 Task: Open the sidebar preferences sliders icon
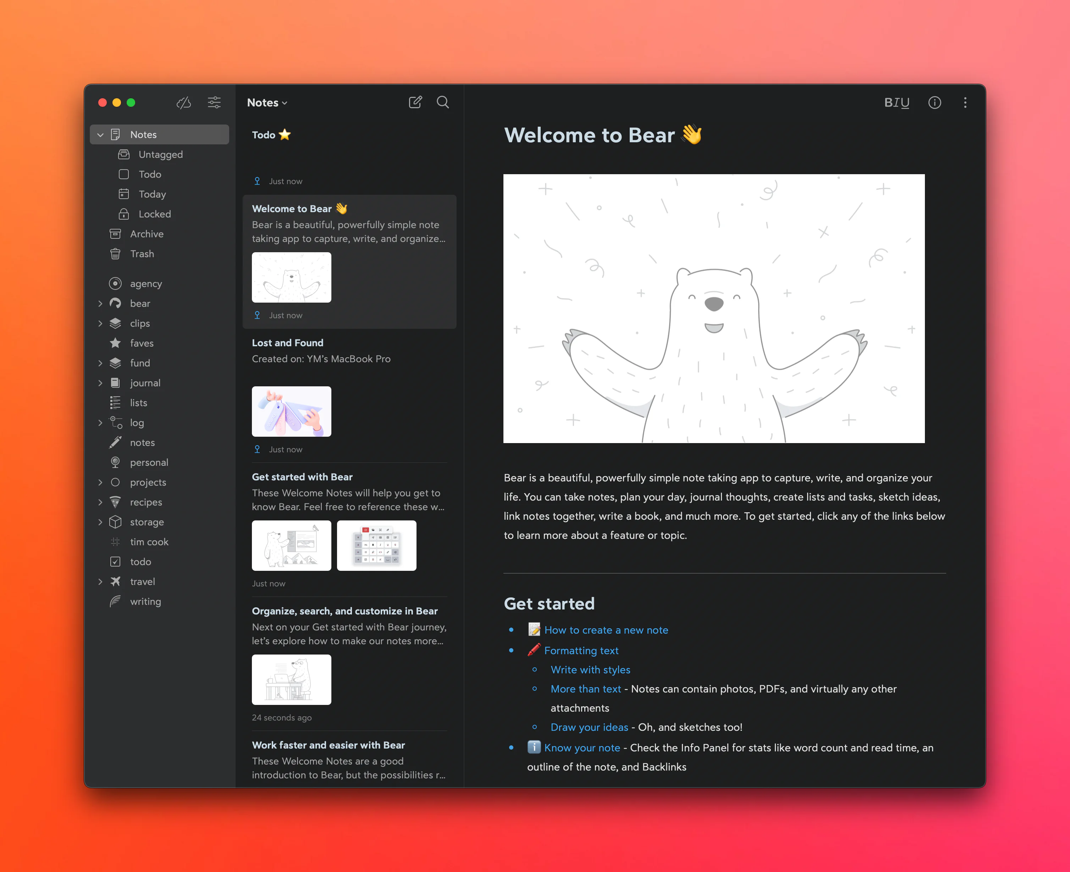[215, 103]
